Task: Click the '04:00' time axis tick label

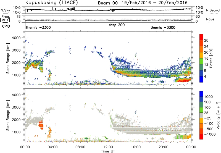Action: click(52, 147)
